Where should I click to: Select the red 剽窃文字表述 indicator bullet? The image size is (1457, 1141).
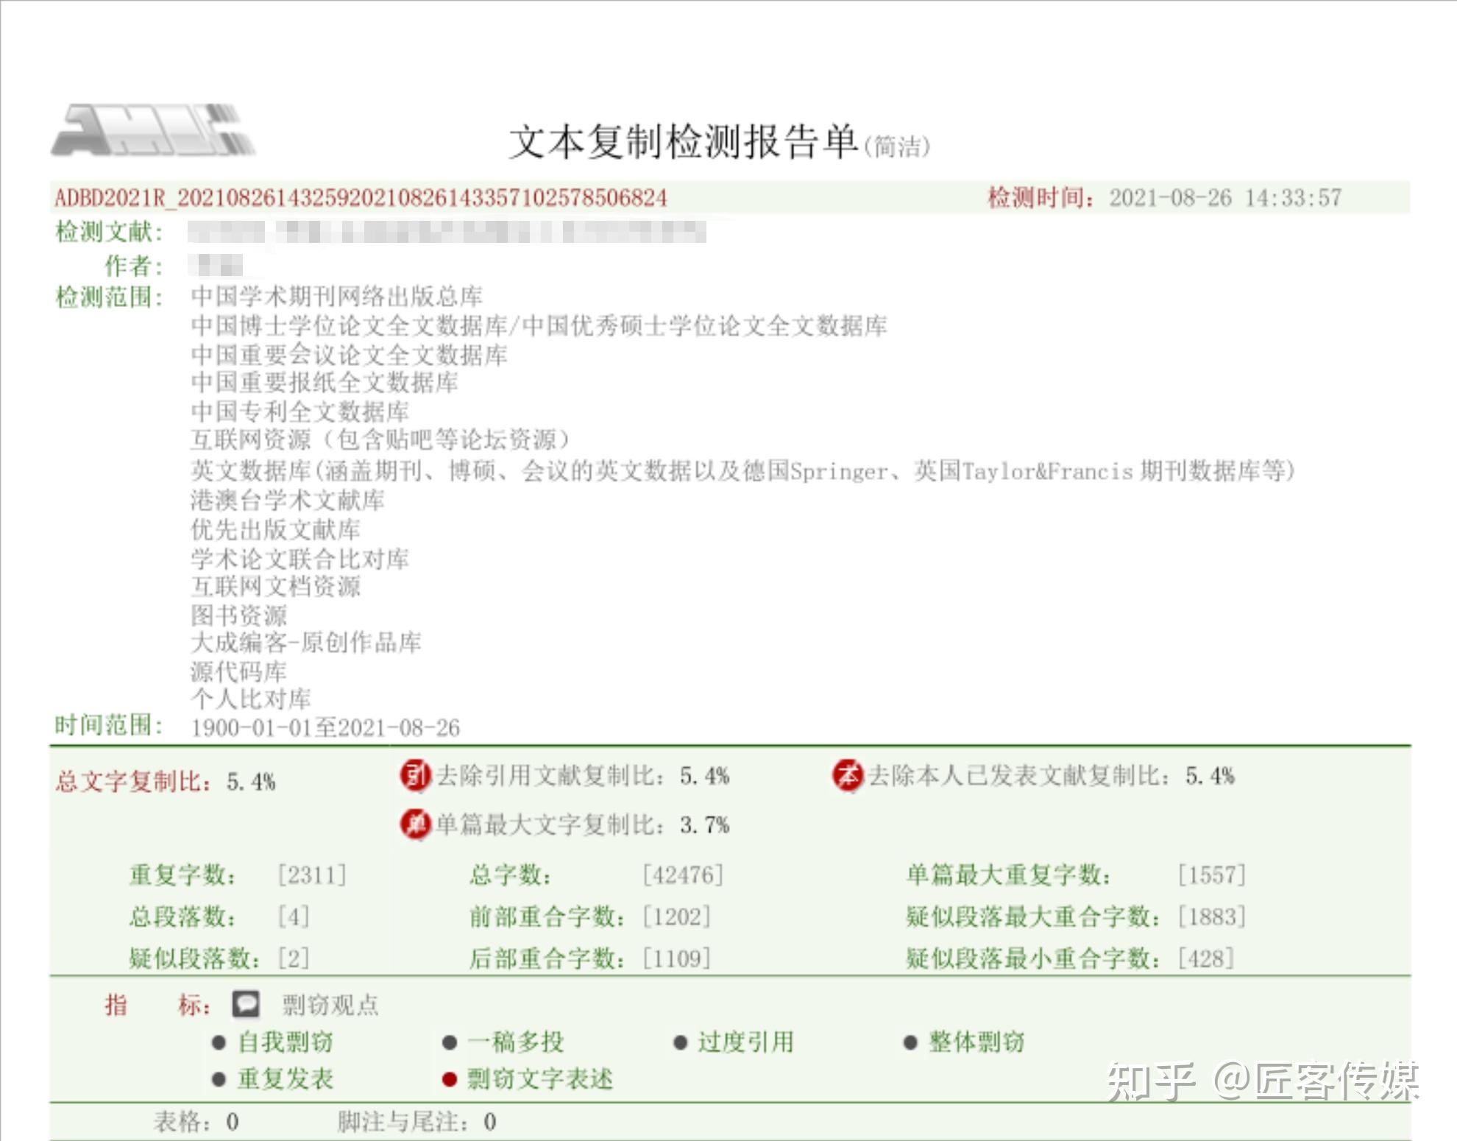(x=450, y=1079)
